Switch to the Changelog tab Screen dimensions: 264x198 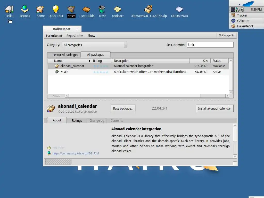click(x=97, y=121)
